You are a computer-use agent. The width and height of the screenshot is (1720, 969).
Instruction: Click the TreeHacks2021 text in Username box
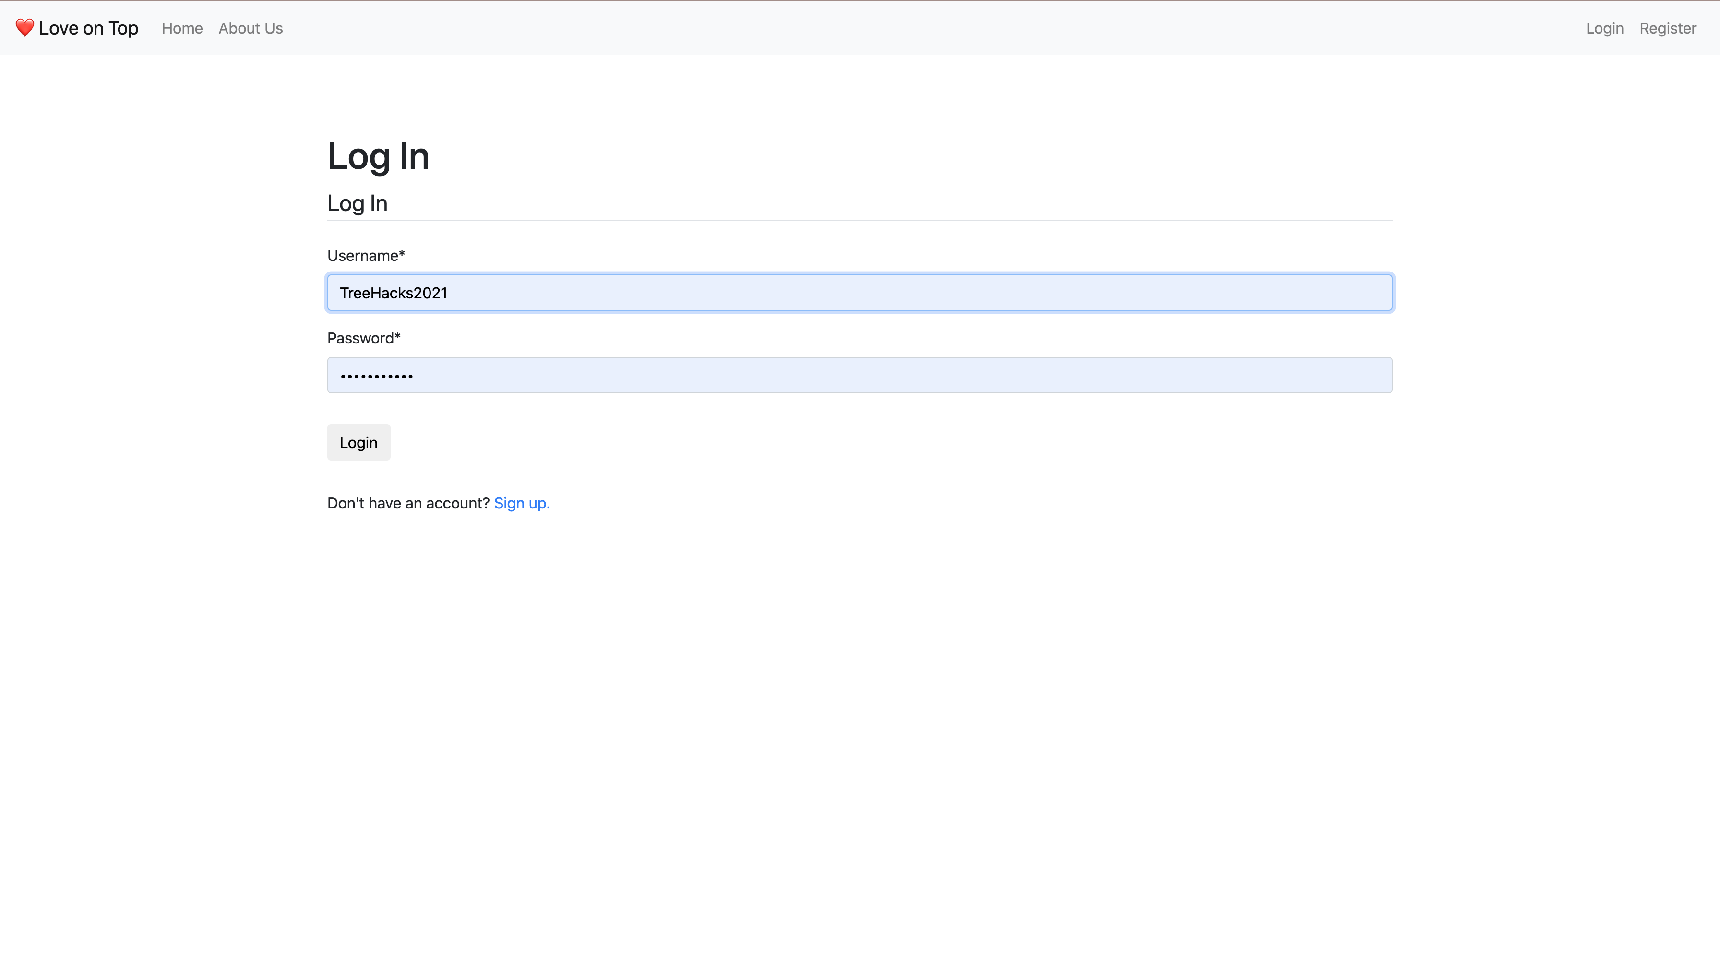393,293
